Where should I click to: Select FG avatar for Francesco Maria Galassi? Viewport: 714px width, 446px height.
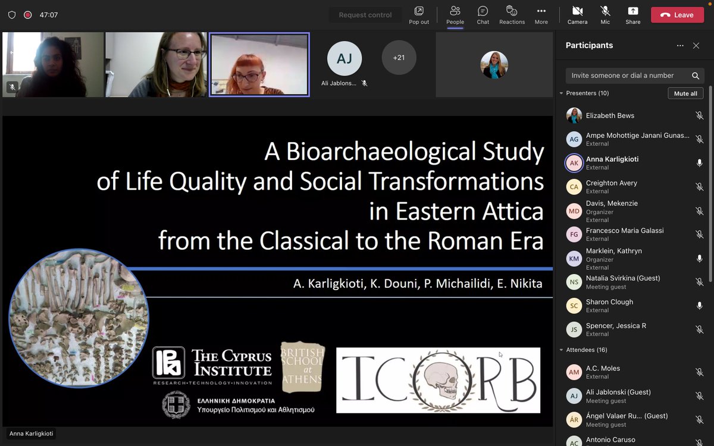click(x=574, y=234)
